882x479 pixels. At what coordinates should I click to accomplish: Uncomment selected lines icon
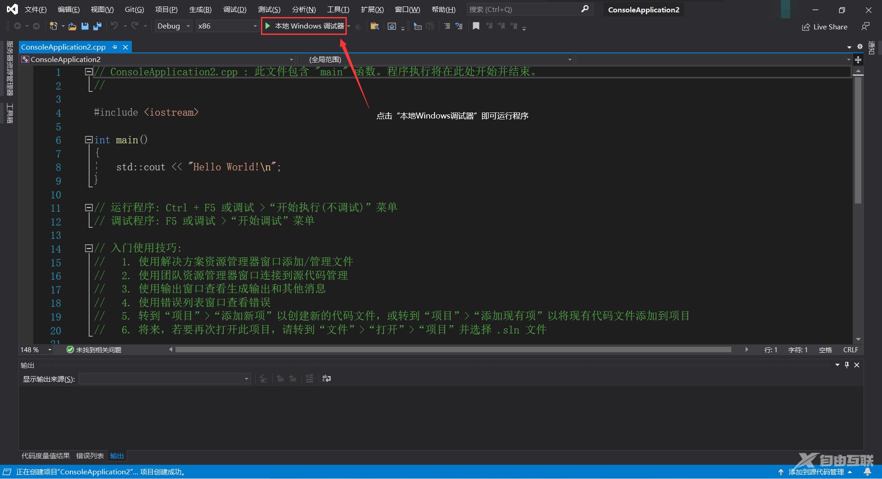[459, 26]
